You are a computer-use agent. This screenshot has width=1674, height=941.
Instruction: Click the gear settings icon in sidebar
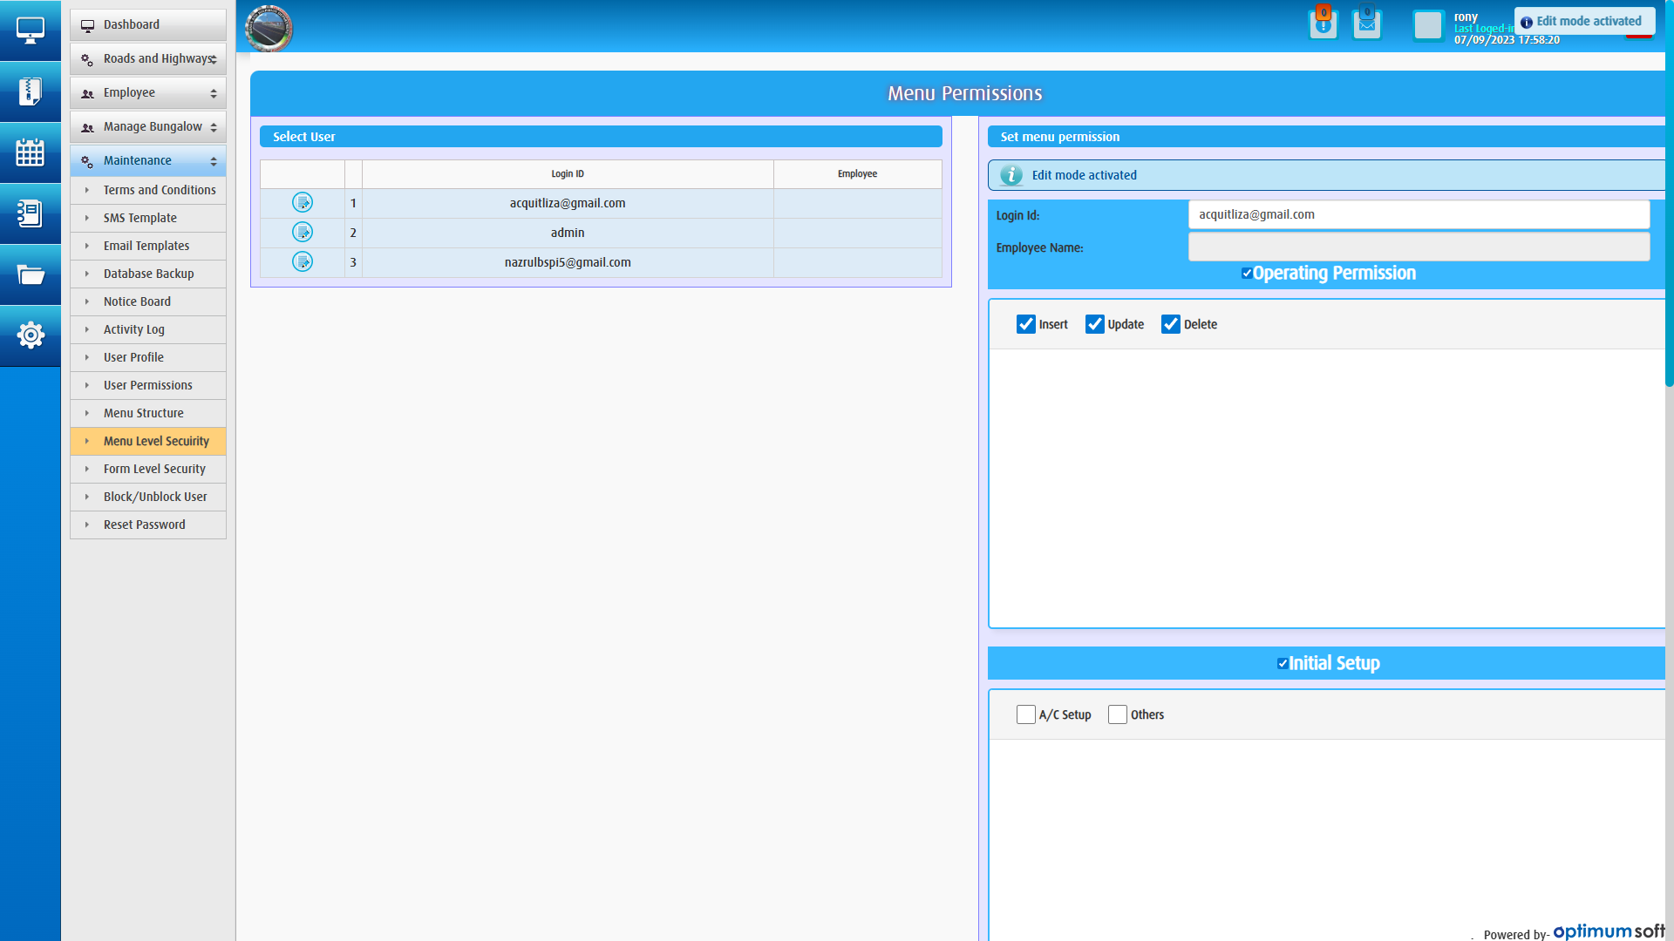pyautogui.click(x=30, y=335)
